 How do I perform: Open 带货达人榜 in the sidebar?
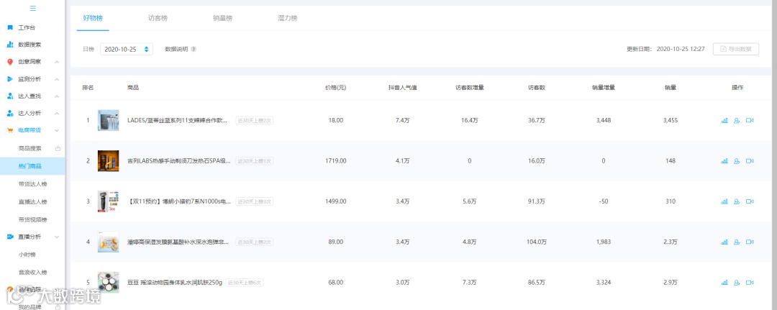point(32,184)
